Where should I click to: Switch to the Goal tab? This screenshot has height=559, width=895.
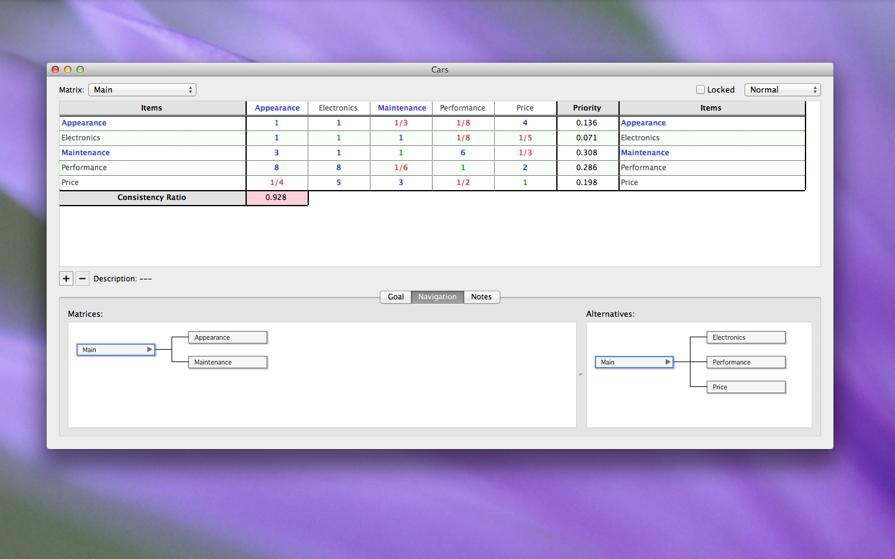[396, 297]
